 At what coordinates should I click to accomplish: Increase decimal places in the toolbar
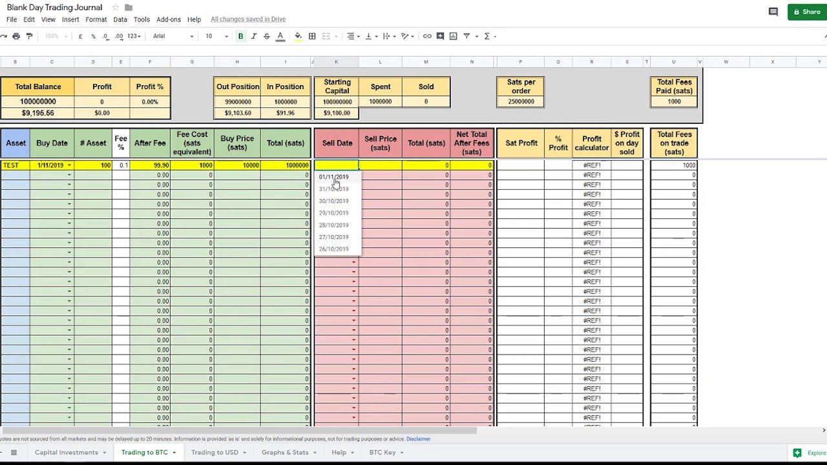click(119, 36)
